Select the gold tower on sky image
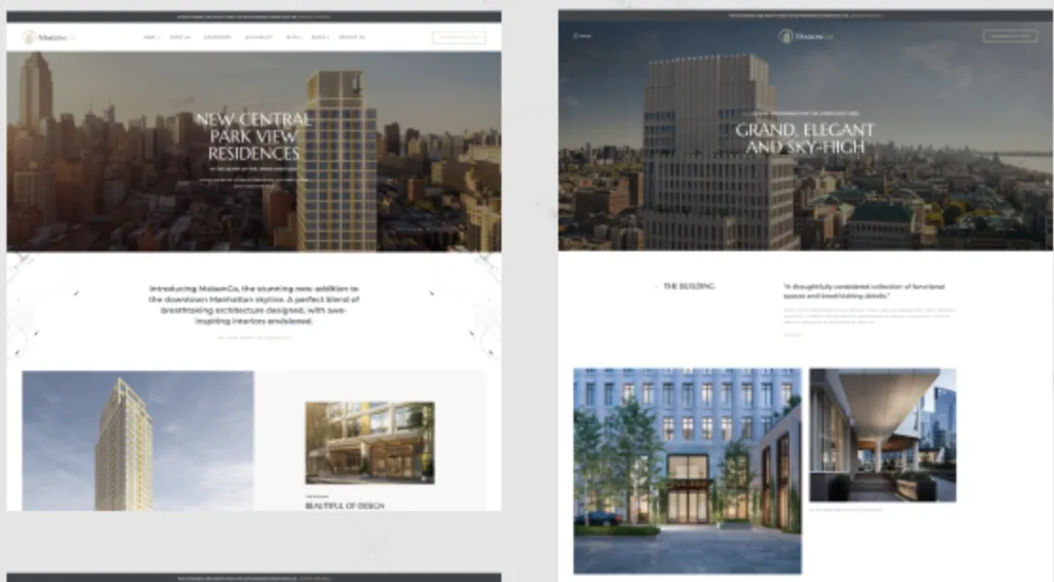 coord(137,440)
